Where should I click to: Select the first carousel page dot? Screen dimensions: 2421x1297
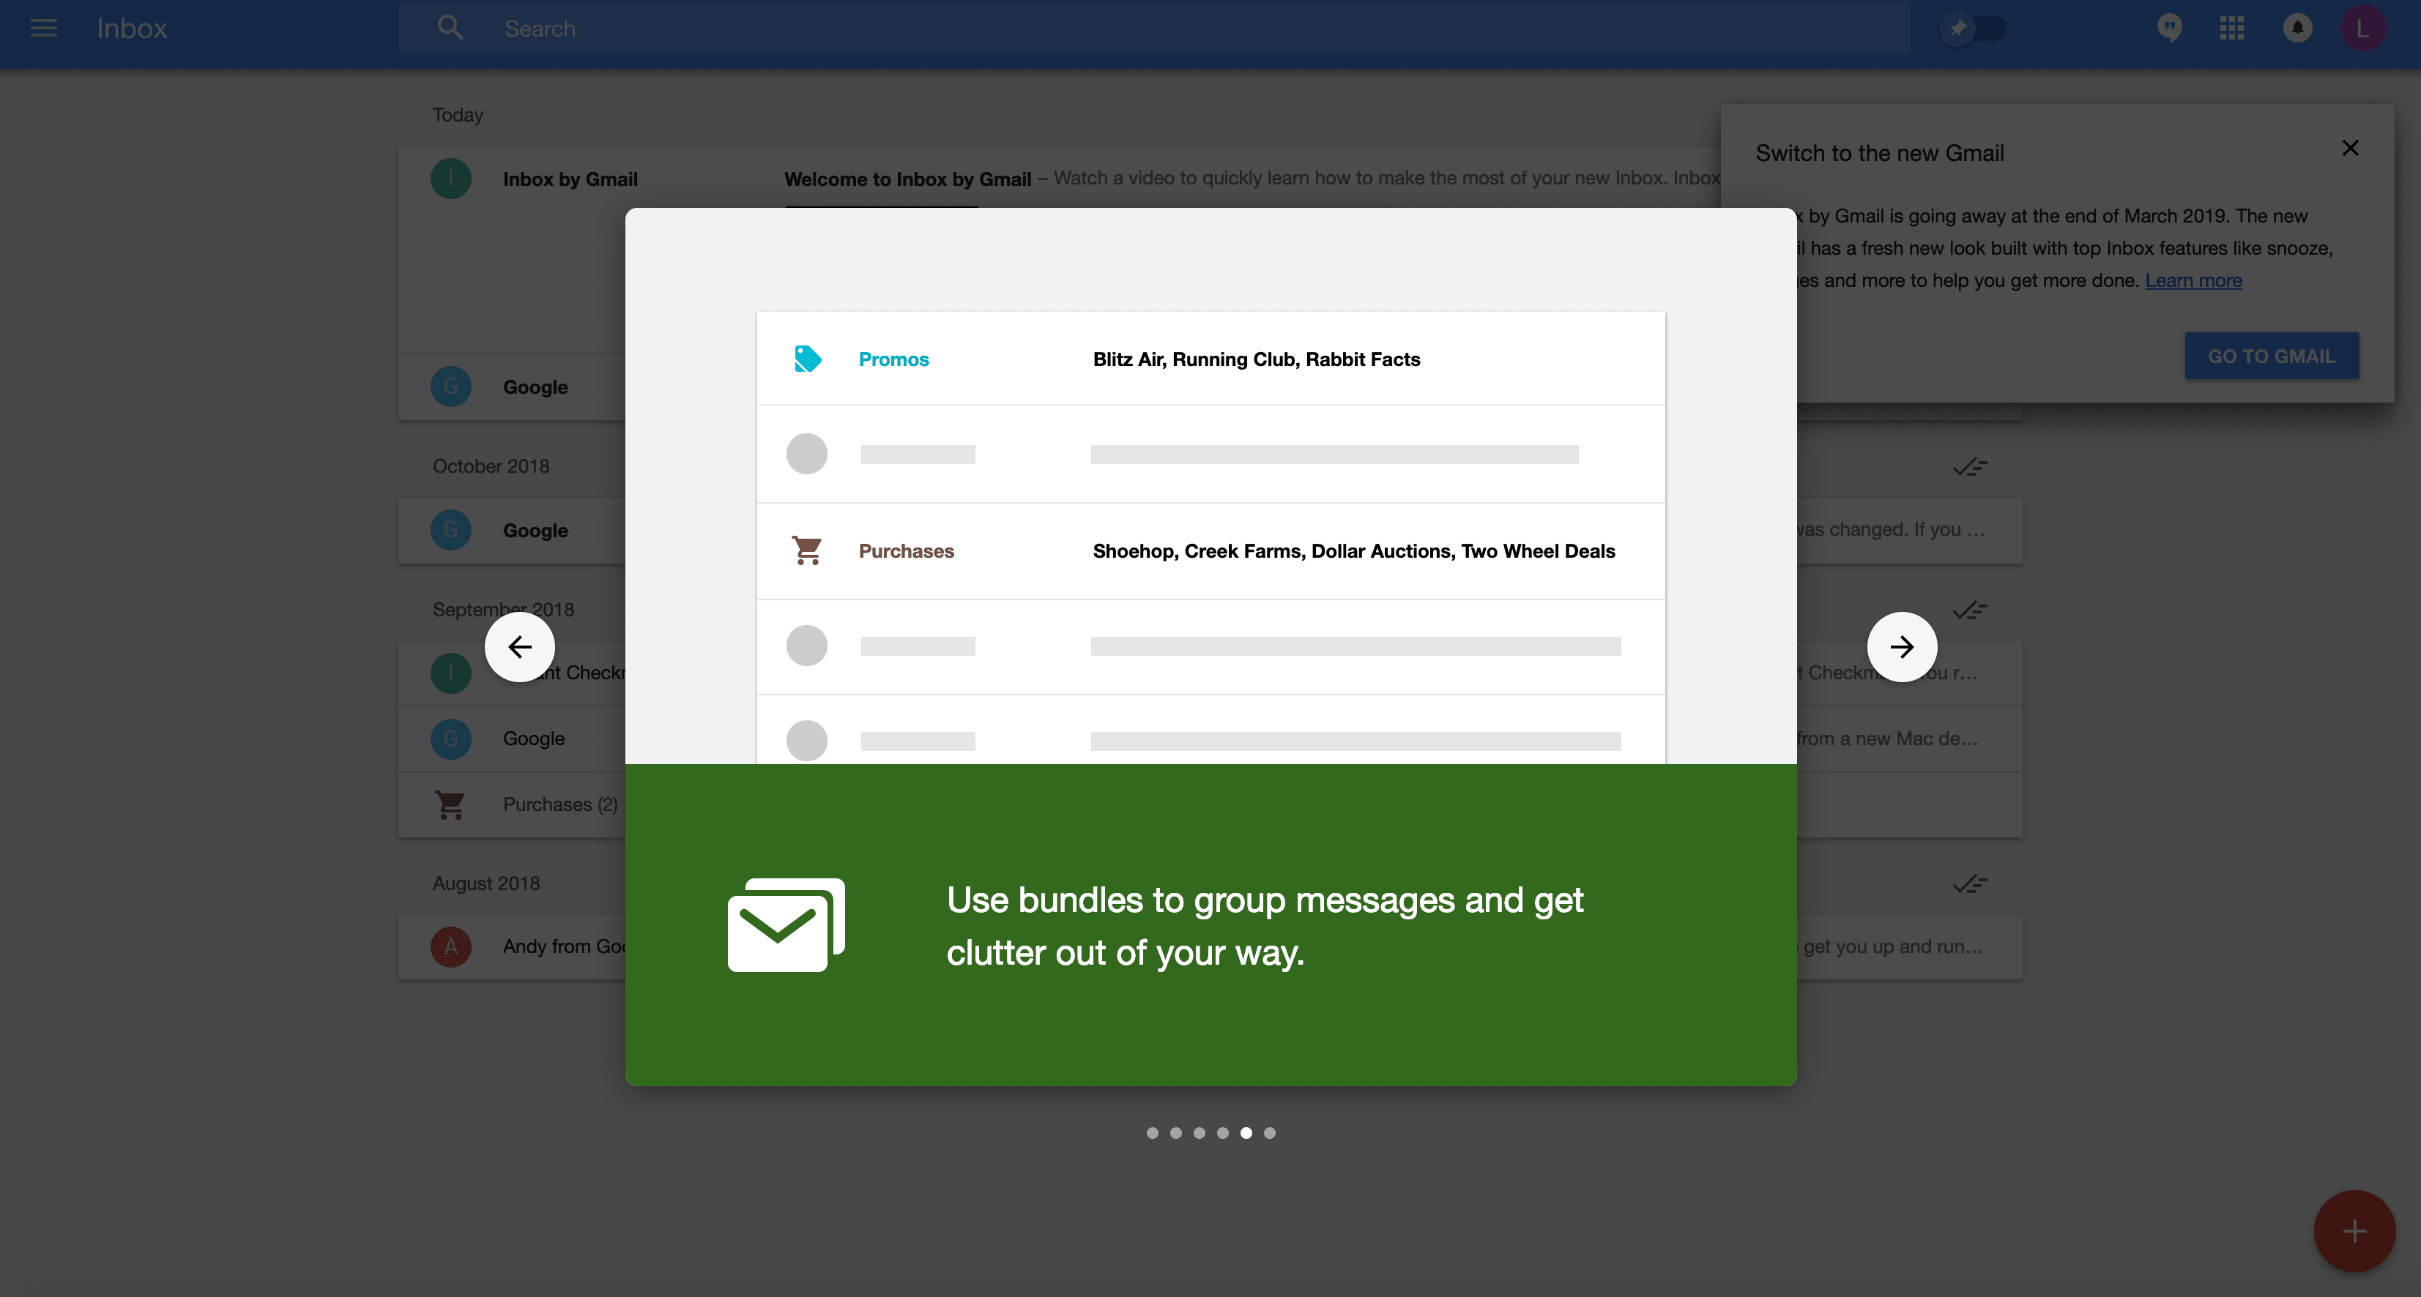click(1152, 1132)
